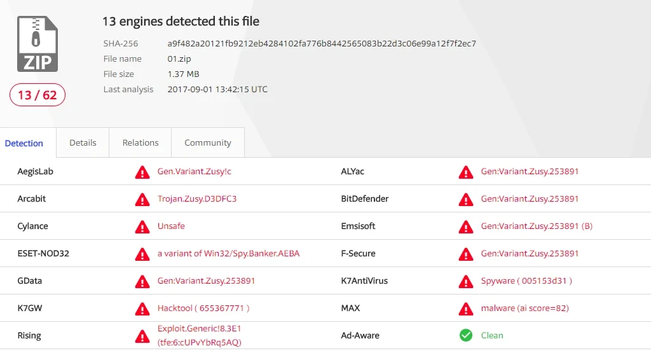Image resolution: width=651 pixels, height=353 pixels.
Task: Click the warning icon in the K7GW row
Action: click(142, 309)
